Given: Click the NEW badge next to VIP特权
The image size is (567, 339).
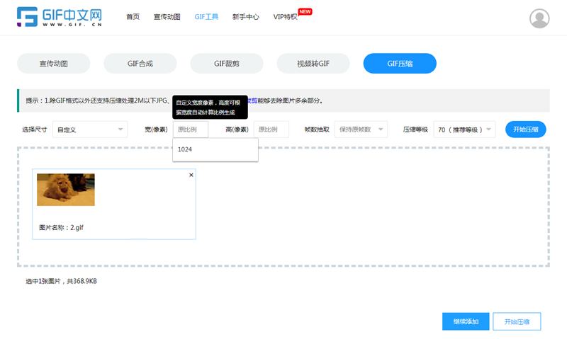Looking at the screenshot, I should (305, 11).
